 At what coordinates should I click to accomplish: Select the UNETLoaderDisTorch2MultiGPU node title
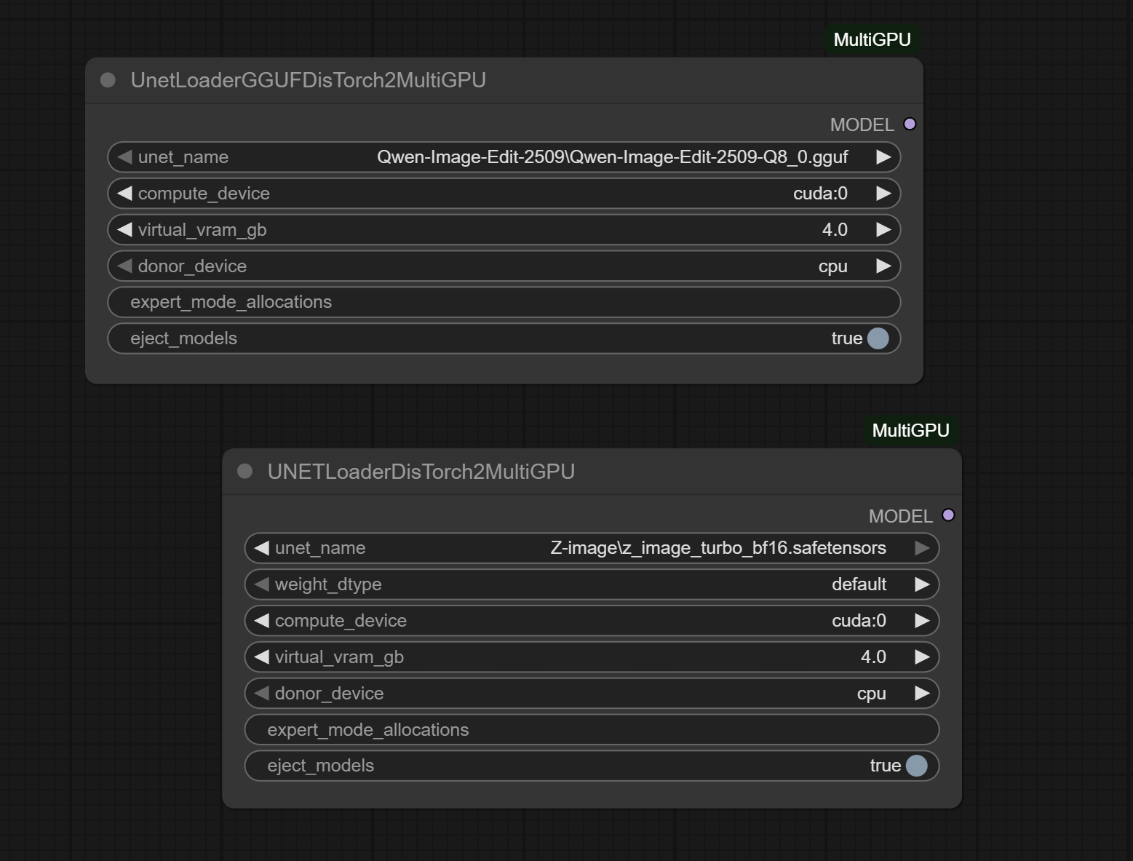(x=421, y=472)
